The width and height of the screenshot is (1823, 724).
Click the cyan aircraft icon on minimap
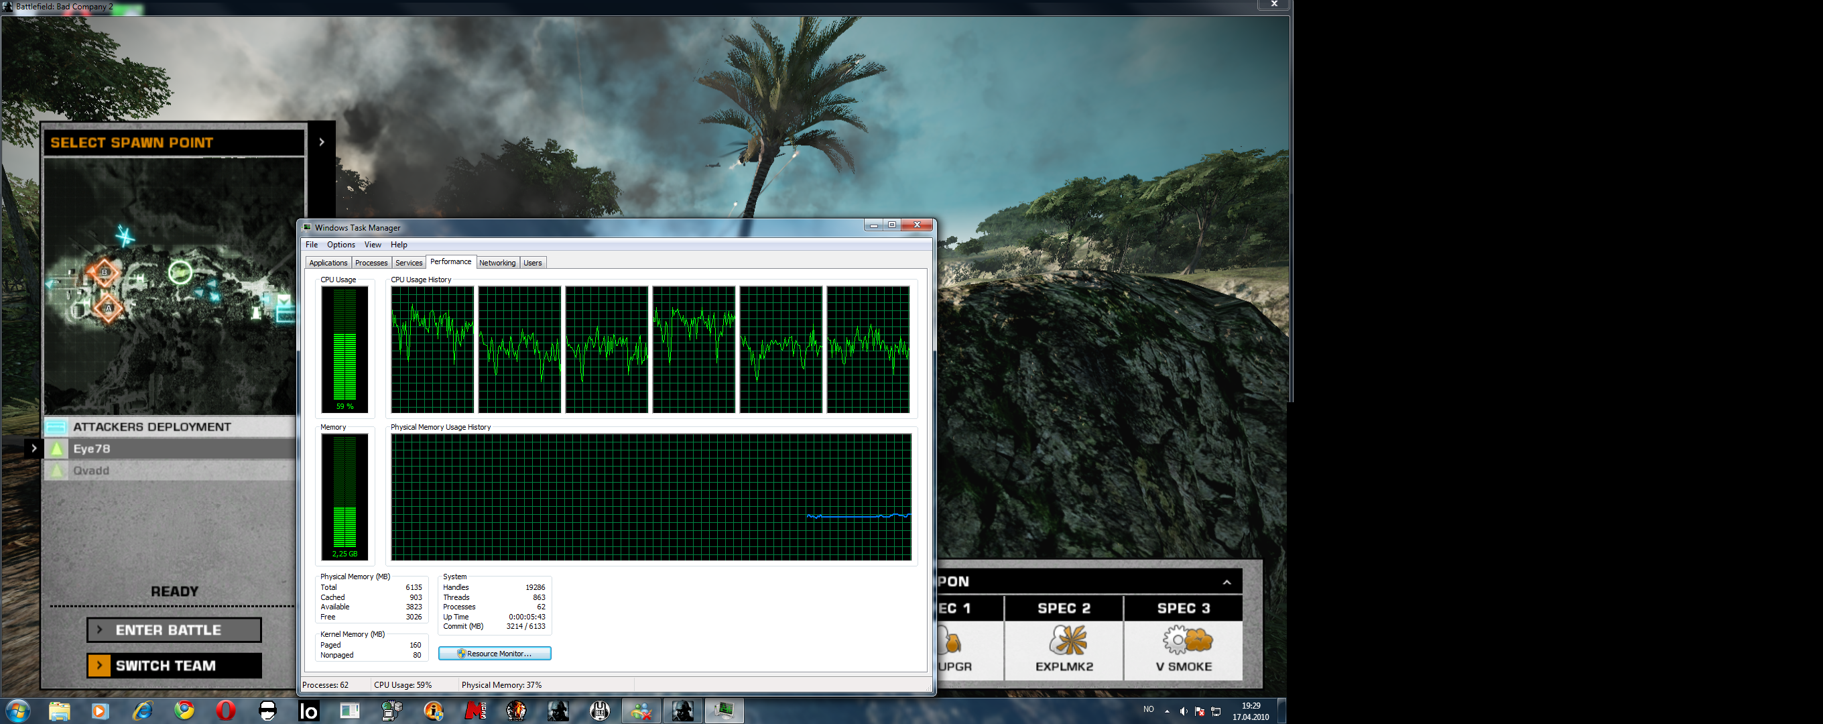point(125,236)
